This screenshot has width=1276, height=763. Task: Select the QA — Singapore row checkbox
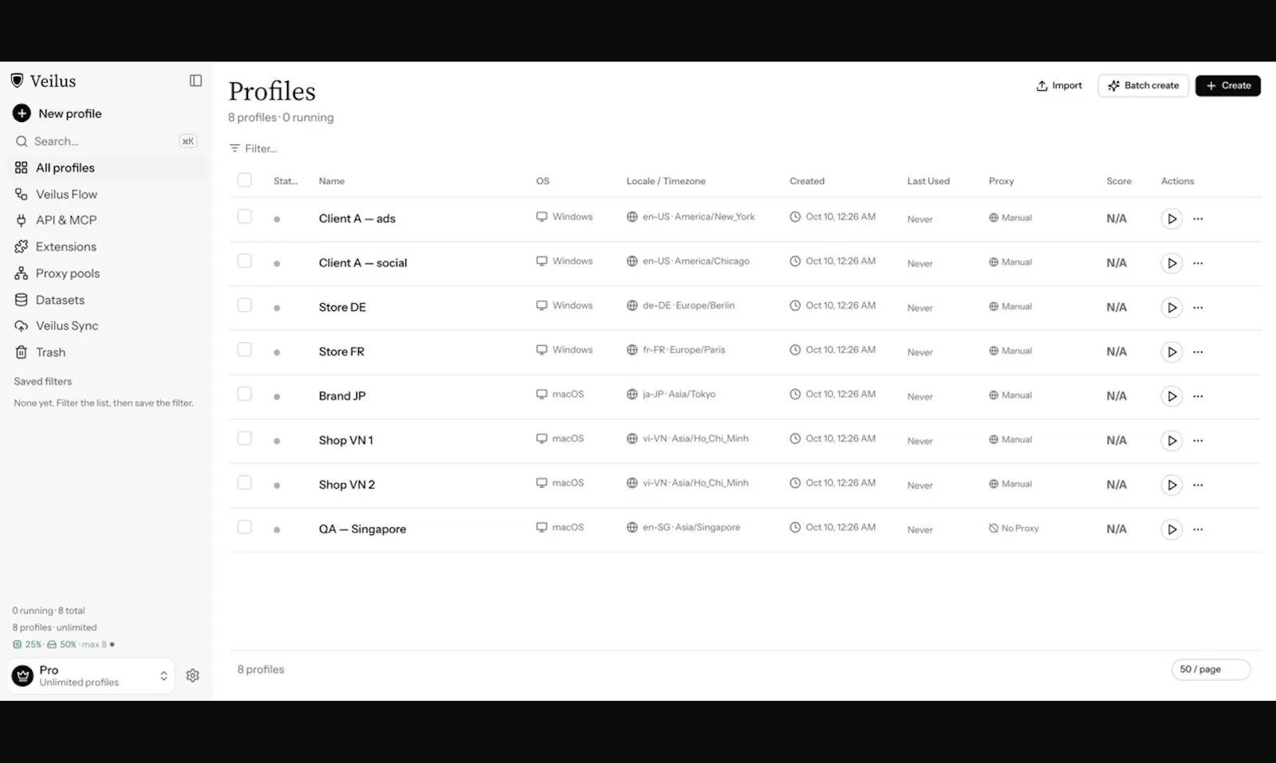point(244,527)
